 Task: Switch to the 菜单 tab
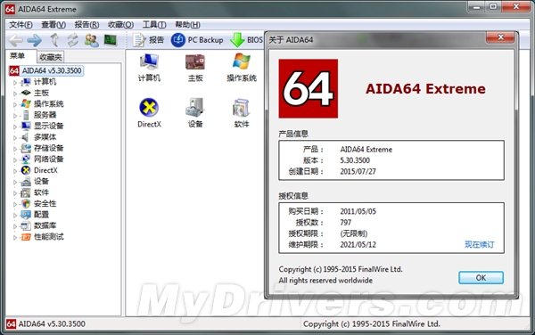tap(18, 56)
